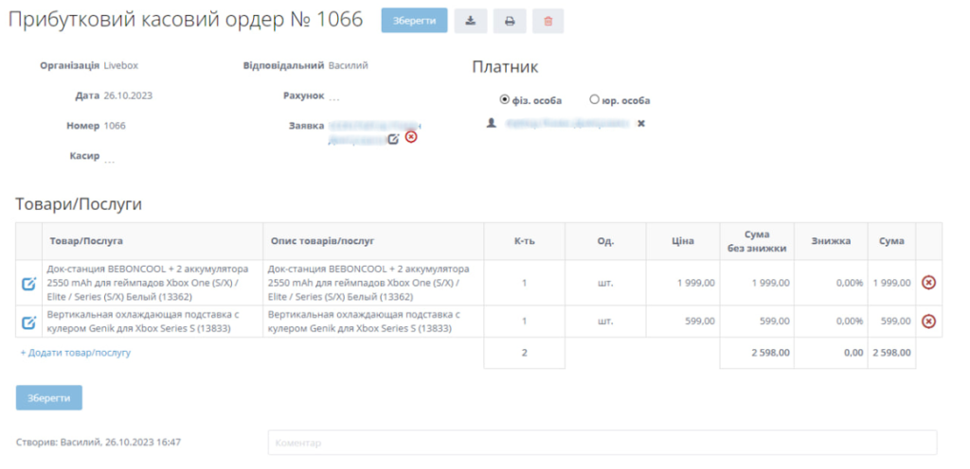Select the юр. особа radio option
The image size is (970, 469).
click(594, 99)
